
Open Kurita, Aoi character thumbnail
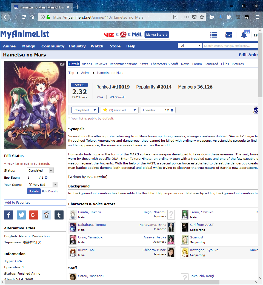(73, 252)
